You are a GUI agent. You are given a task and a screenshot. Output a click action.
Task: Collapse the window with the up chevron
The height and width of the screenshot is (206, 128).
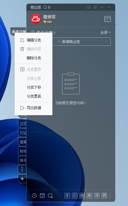[102, 7]
